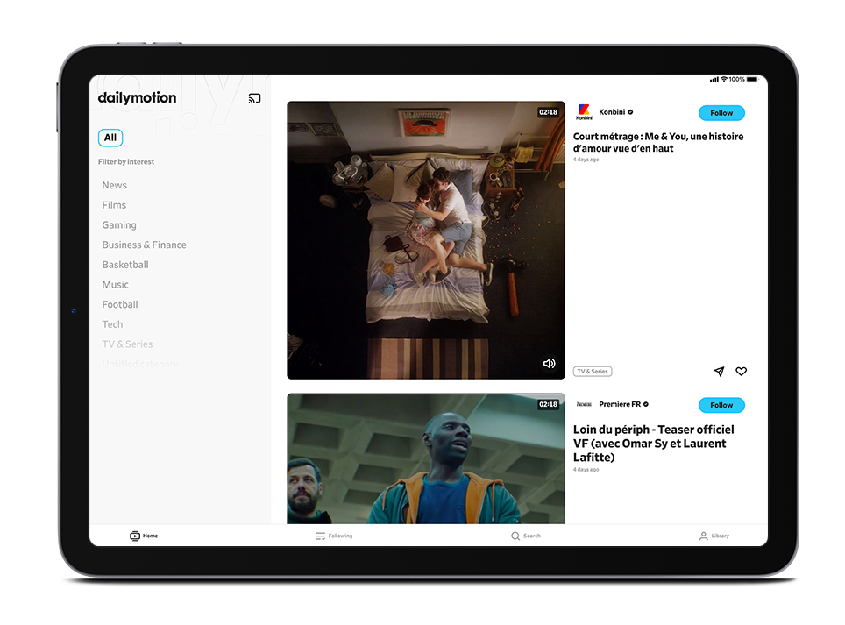Image resolution: width=845 pixels, height=625 pixels.
Task: Filter videos by Films
Action: [114, 205]
